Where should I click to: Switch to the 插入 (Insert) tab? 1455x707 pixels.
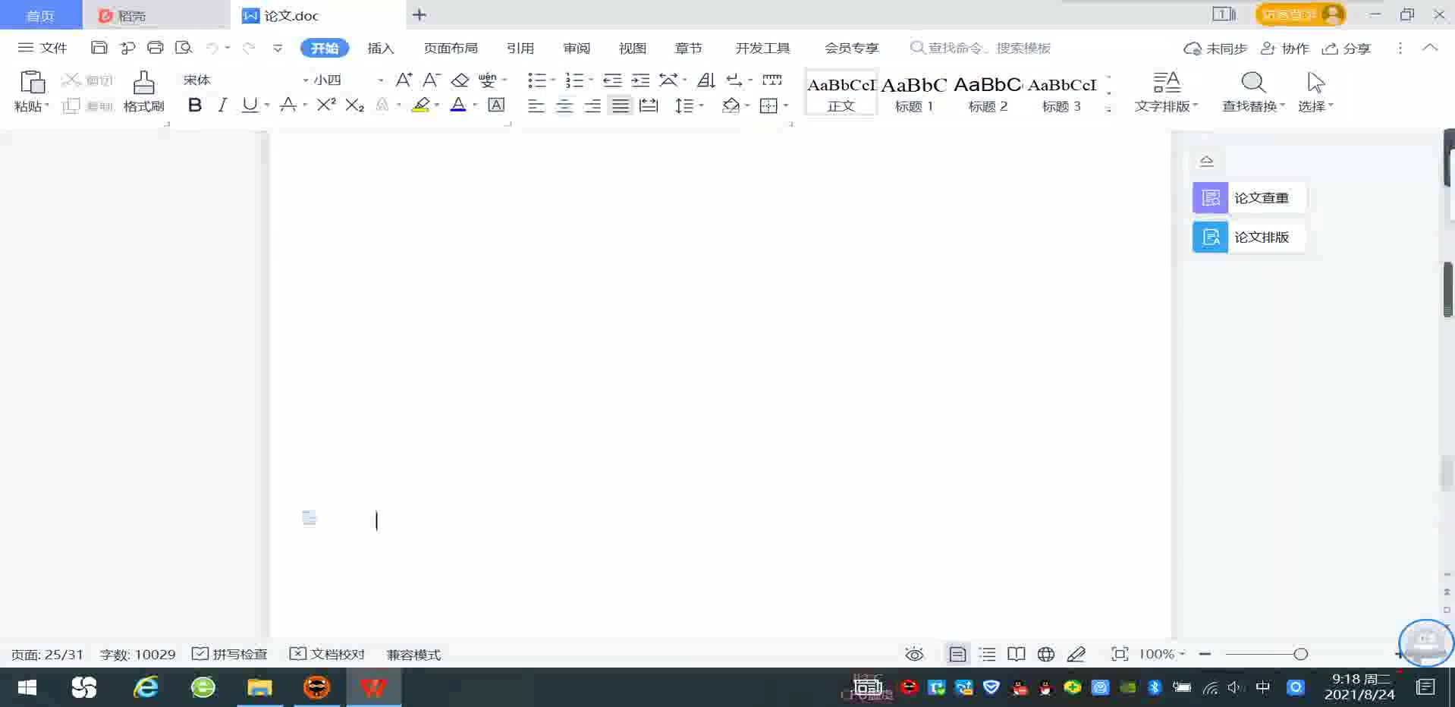(381, 48)
